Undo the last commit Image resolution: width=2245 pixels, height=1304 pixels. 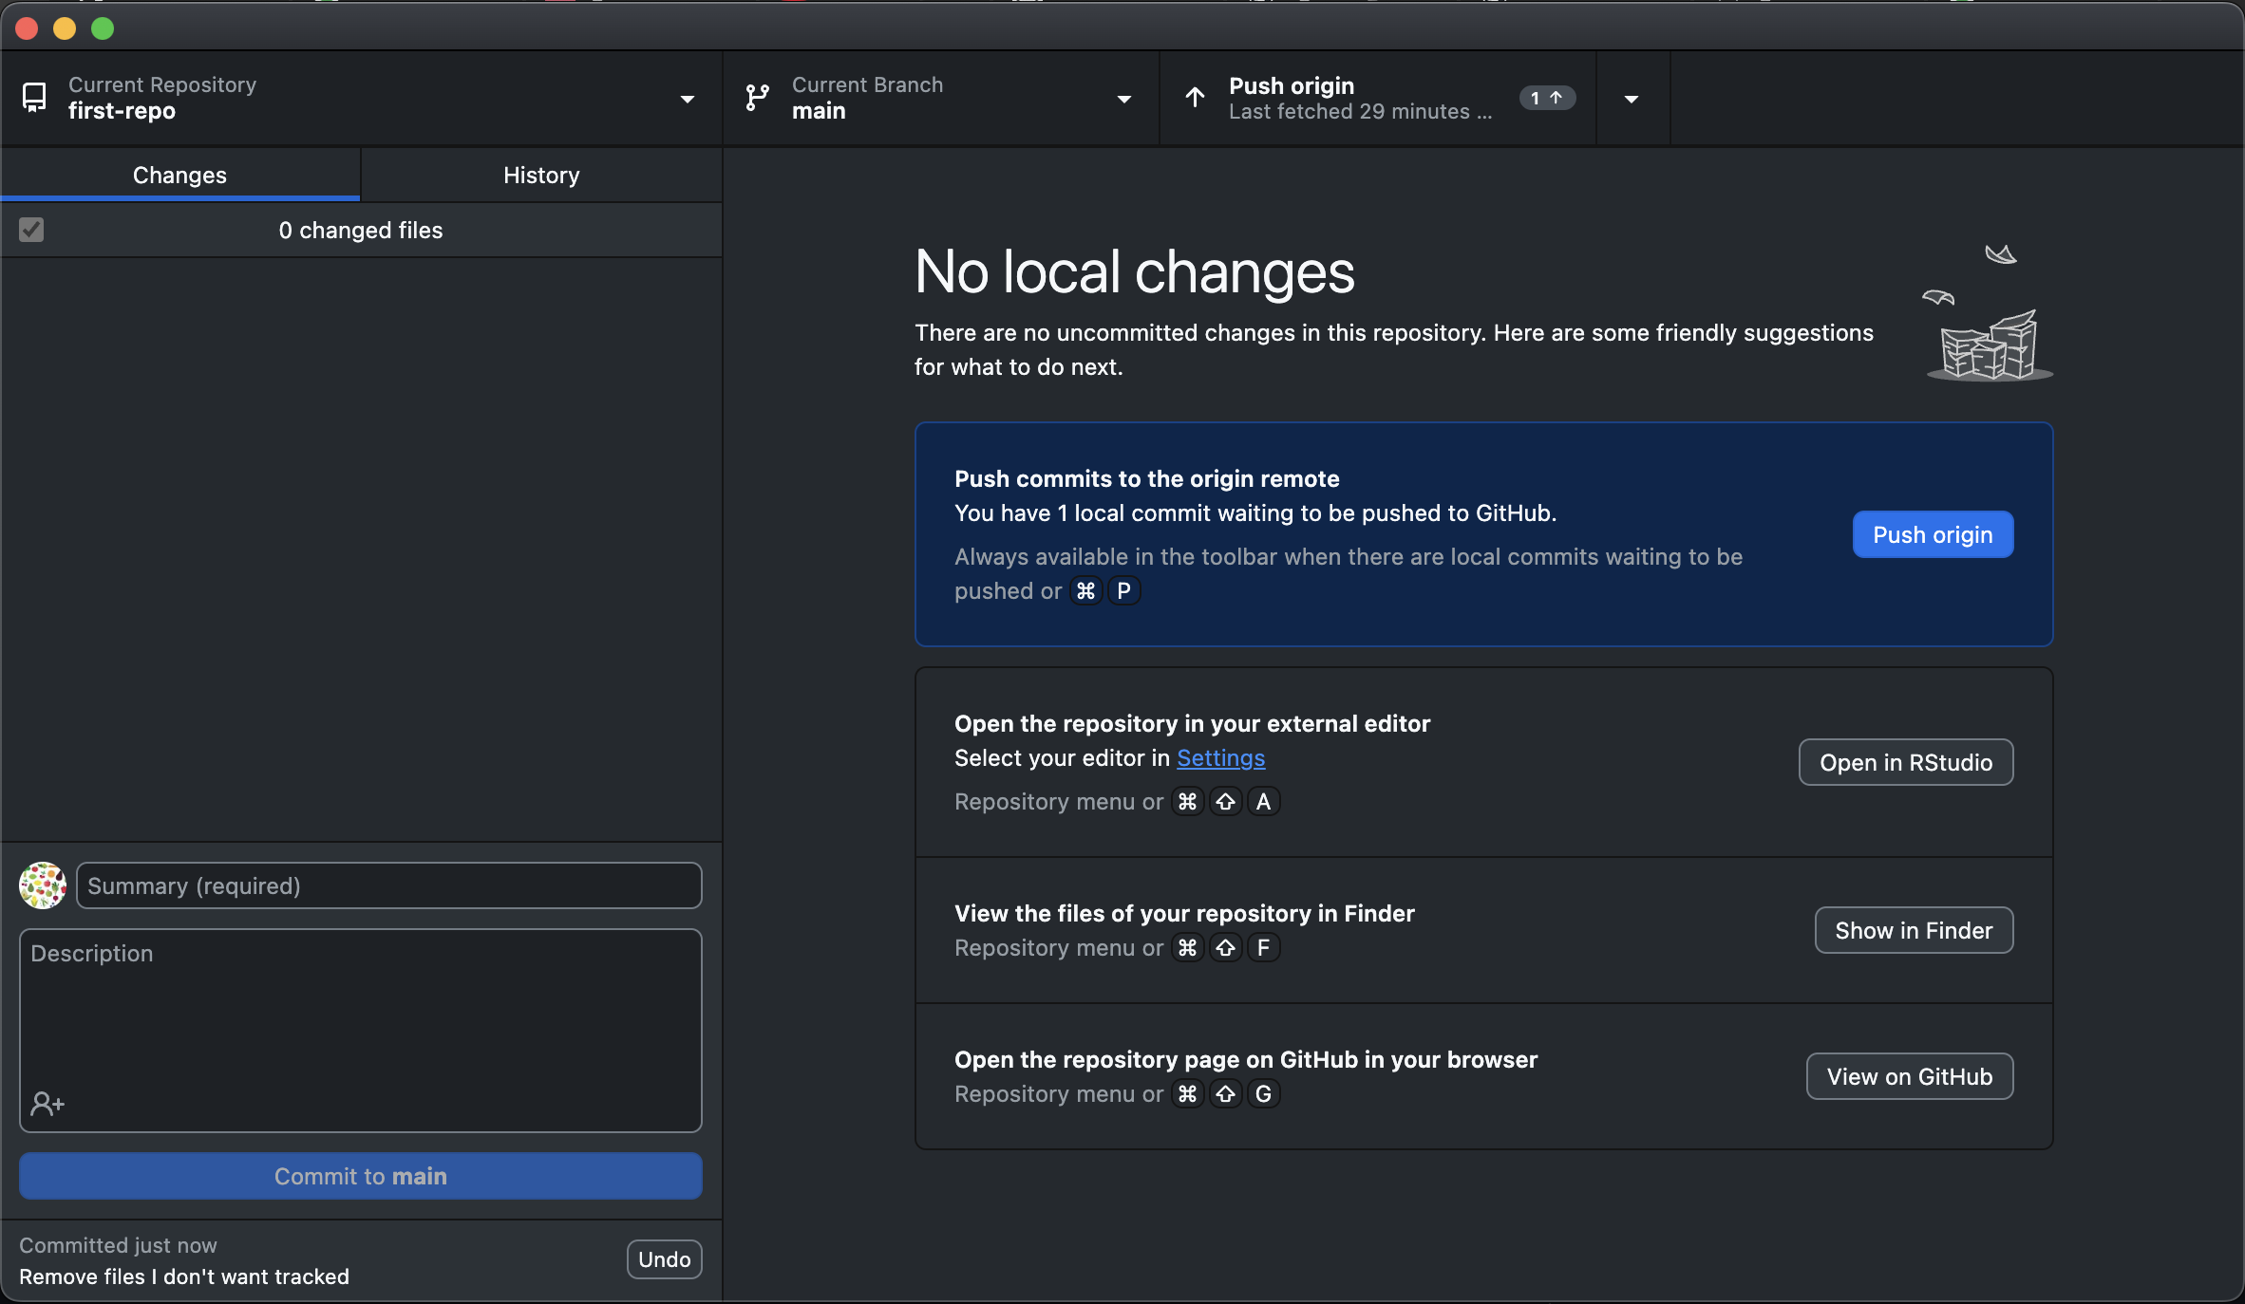click(664, 1259)
